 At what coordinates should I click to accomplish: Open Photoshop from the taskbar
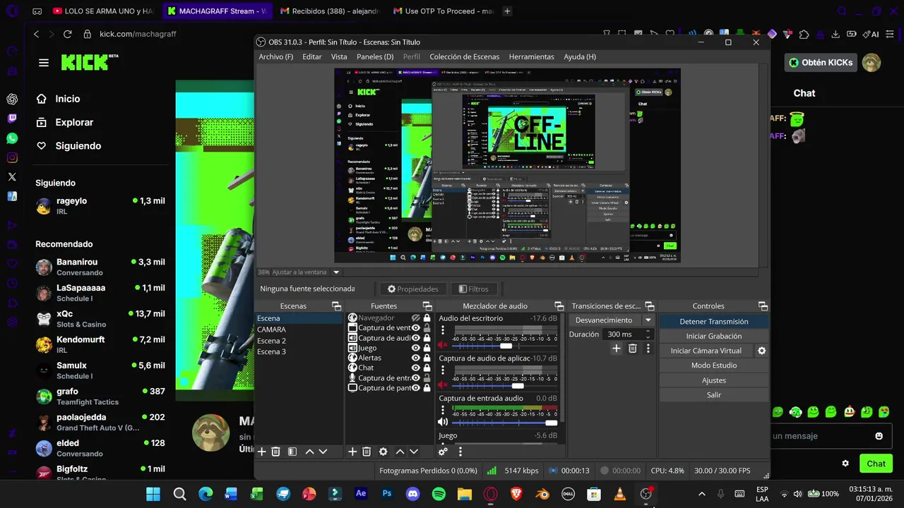click(386, 494)
